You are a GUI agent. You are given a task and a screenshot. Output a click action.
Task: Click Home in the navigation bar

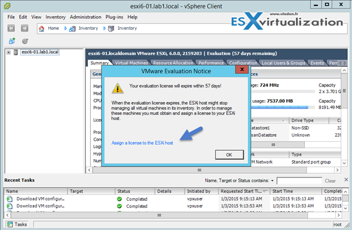[54, 28]
